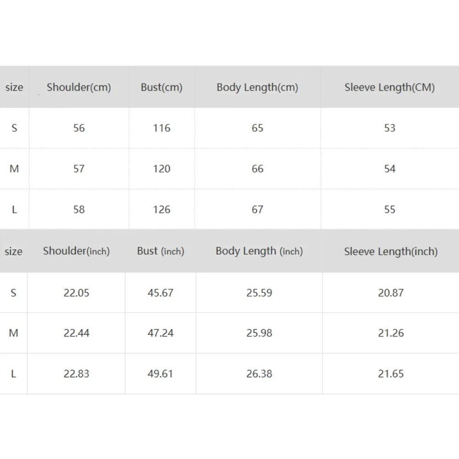Click the bust value 116
The height and width of the screenshot is (459, 459).
[162, 128]
